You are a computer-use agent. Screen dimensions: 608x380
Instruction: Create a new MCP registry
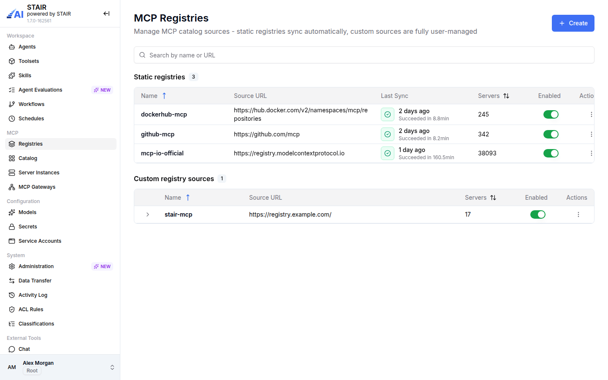click(573, 23)
